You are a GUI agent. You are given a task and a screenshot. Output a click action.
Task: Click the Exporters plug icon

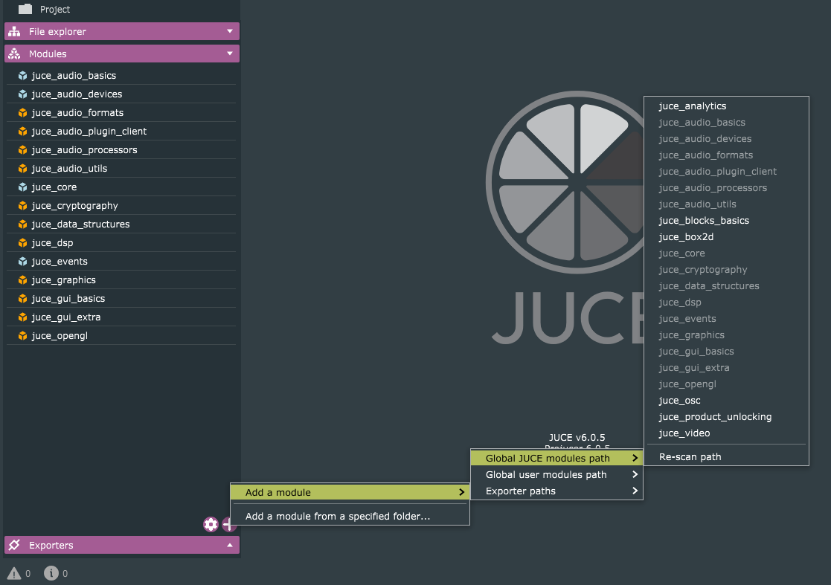click(x=14, y=545)
